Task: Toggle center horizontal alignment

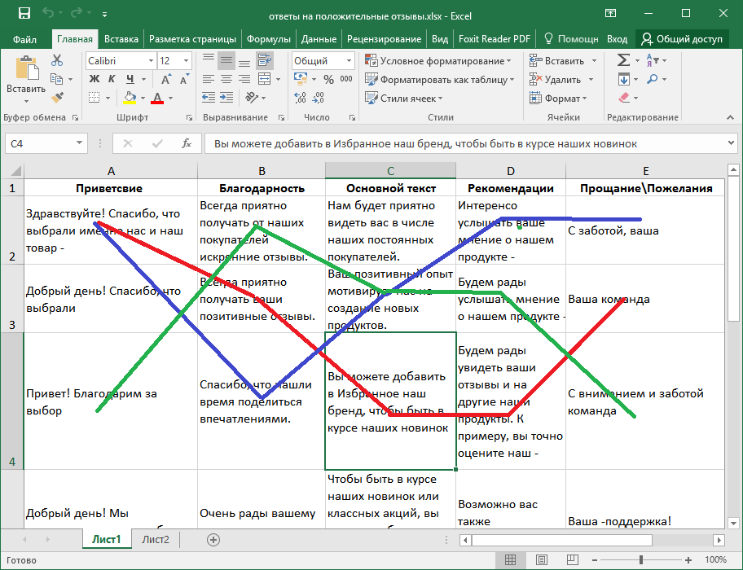Action: 226,79
